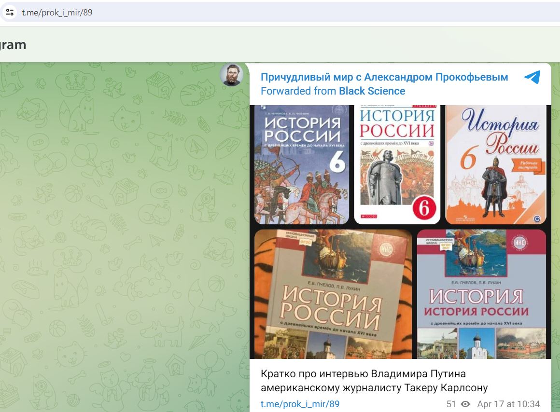Click the URL t.me/prok_i_mir/89 in address bar
This screenshot has height=412, width=560.
pyautogui.click(x=57, y=13)
